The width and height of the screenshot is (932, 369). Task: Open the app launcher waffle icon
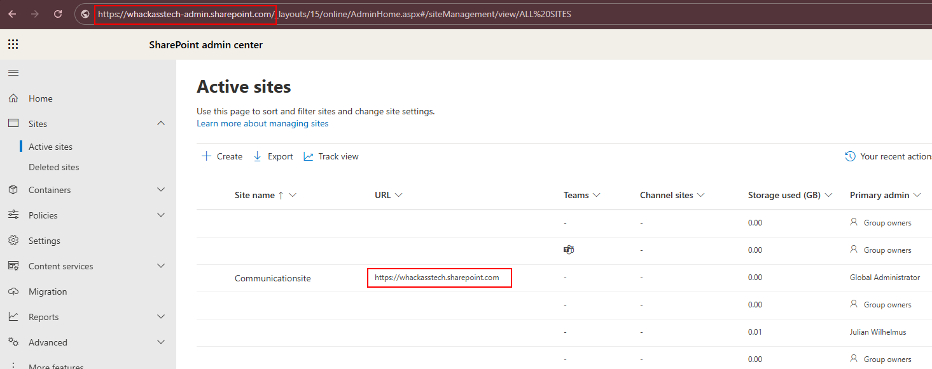click(13, 44)
